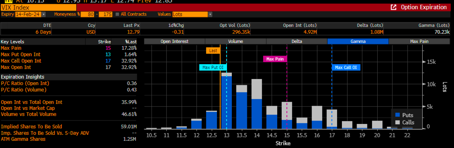This screenshot has width=454, height=148.
Task: Click the VIX Index security field
Action: pos(38,7)
